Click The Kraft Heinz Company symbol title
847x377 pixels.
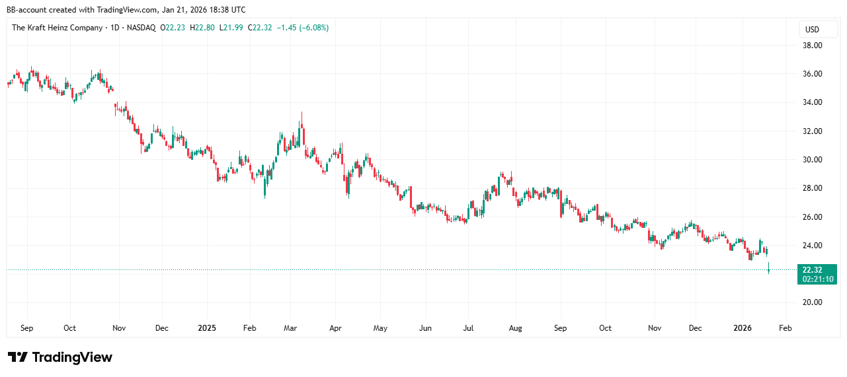(58, 28)
